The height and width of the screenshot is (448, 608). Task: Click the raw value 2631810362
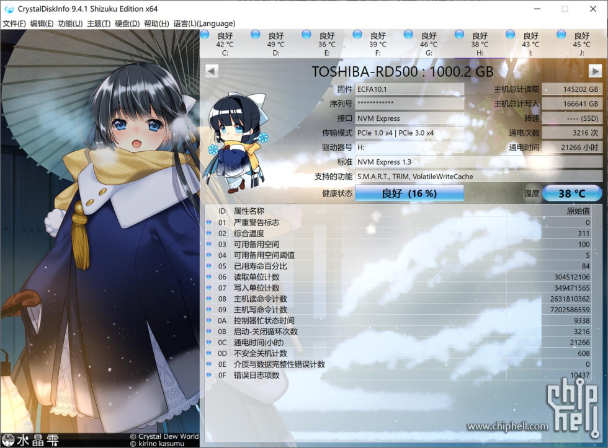570,299
